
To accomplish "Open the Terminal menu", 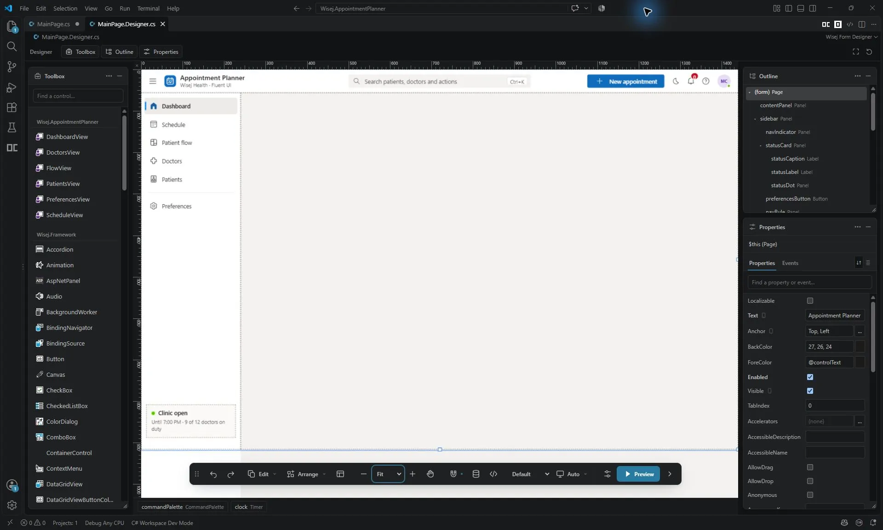I will pos(148,8).
